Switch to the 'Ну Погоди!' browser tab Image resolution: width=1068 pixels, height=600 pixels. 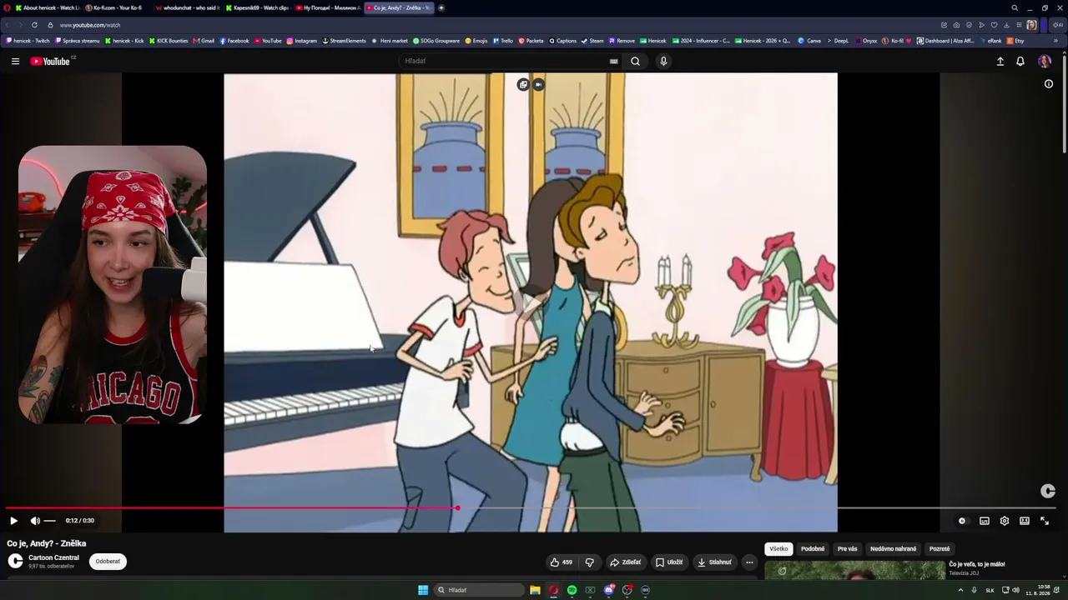pyautogui.click(x=328, y=7)
